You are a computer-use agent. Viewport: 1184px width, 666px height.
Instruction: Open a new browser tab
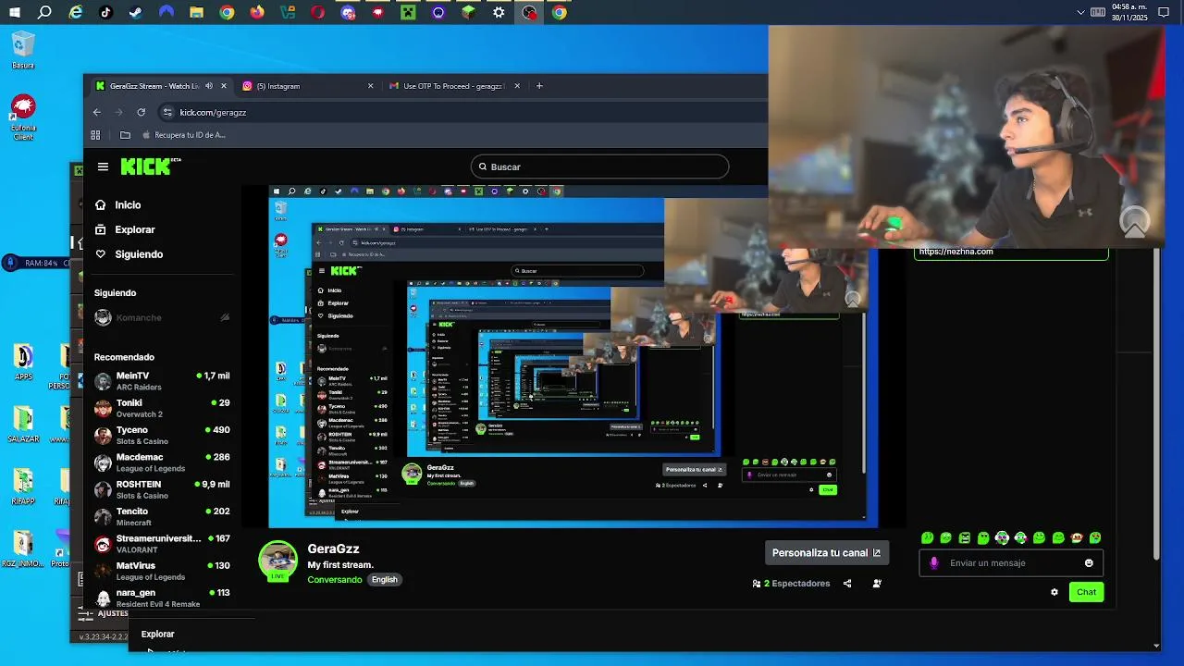pyautogui.click(x=539, y=86)
